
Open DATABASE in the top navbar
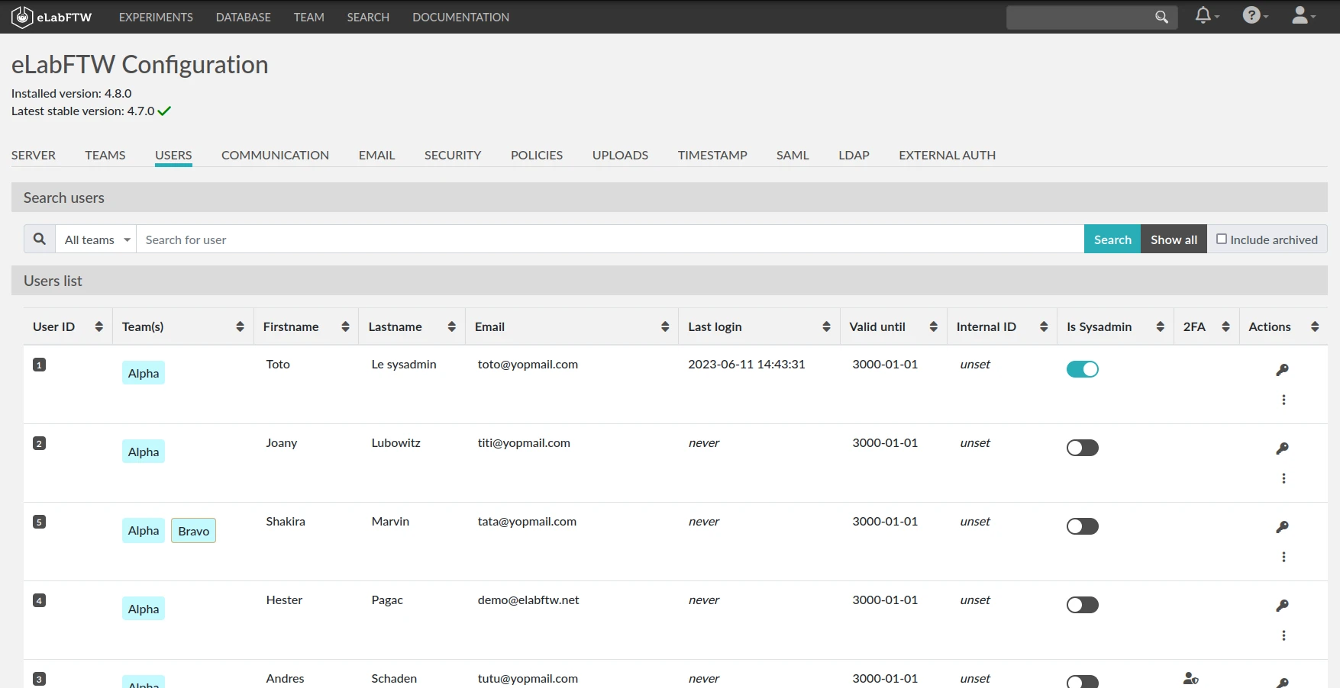[x=244, y=17]
